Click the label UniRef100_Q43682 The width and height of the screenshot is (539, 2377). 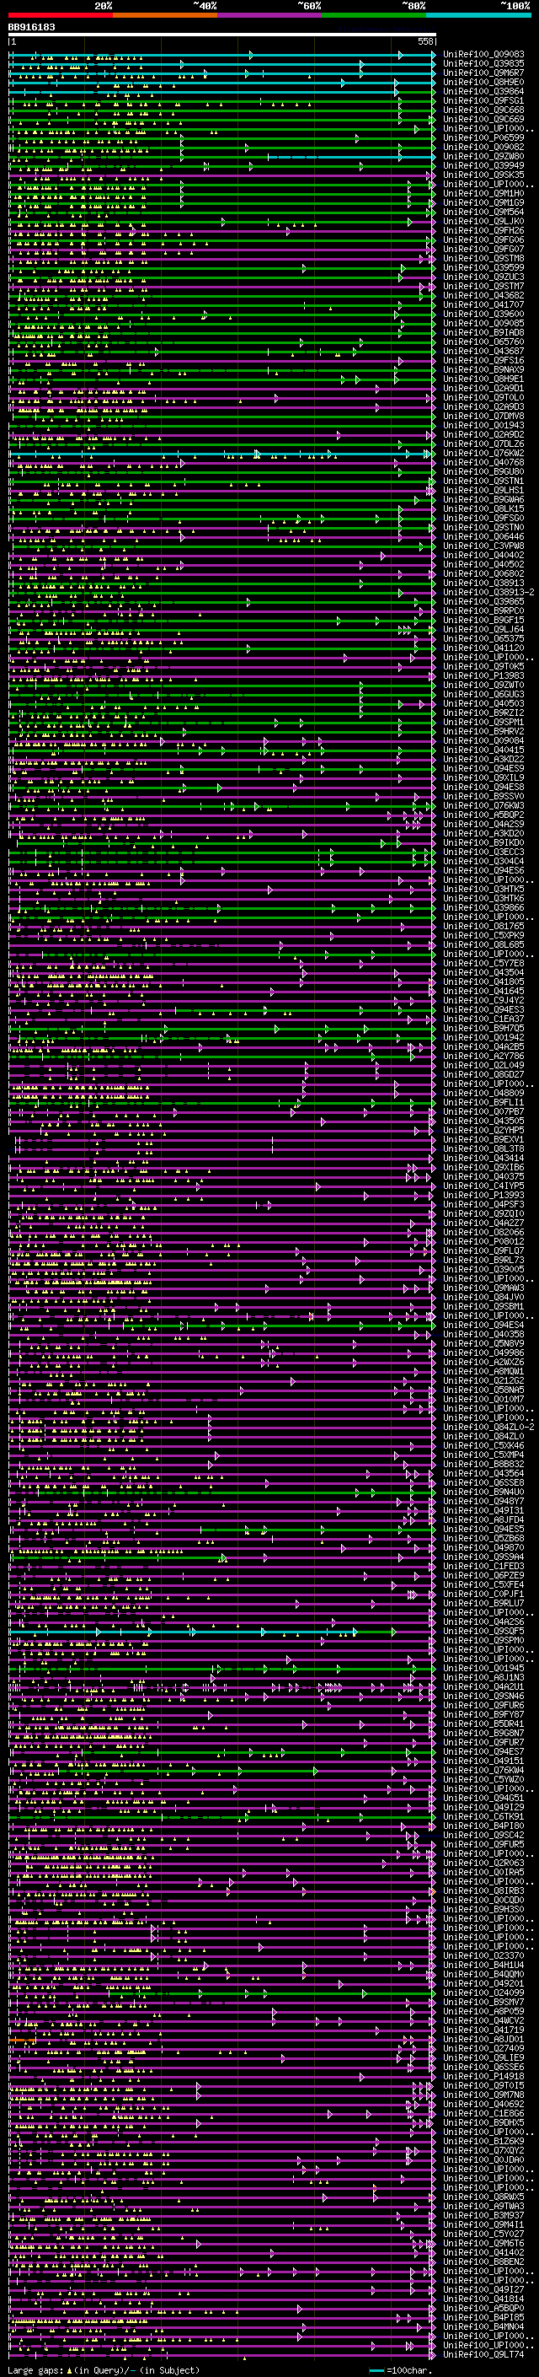pyautogui.click(x=483, y=295)
